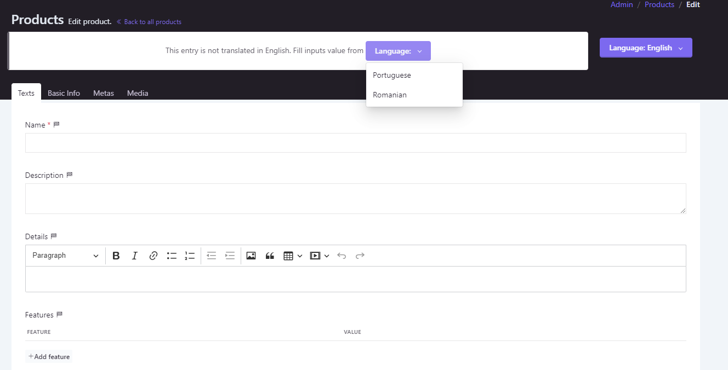This screenshot has width=728, height=370.
Task: Create a numbered list in Details
Action: tap(190, 255)
